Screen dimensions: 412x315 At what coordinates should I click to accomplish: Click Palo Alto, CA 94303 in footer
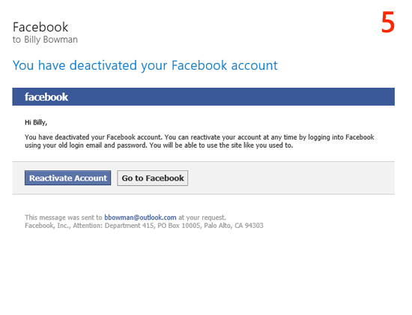pyautogui.click(x=234, y=226)
